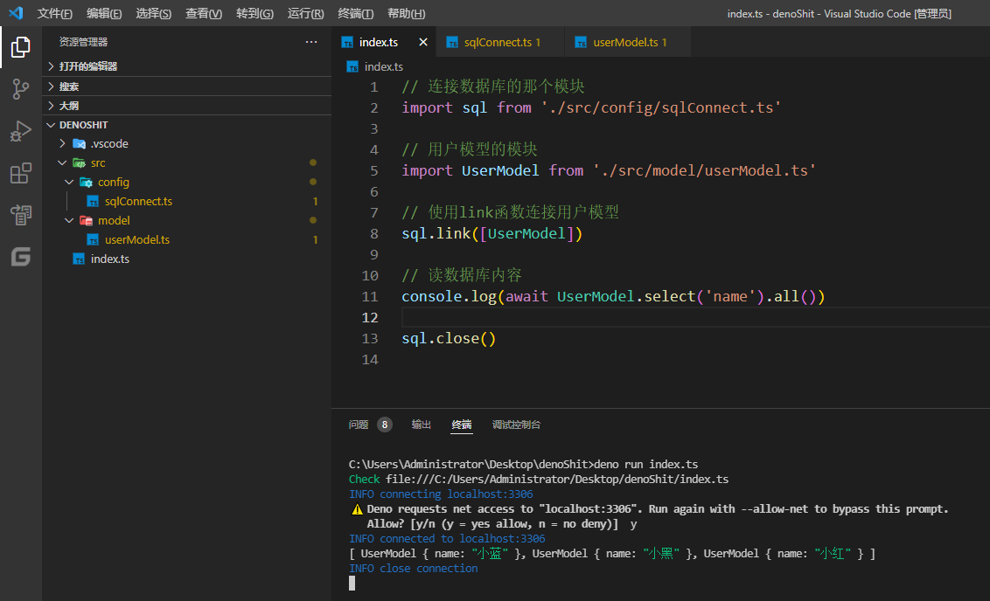Click the terminal cursor block
Screen dimensions: 990x601
[352, 584]
